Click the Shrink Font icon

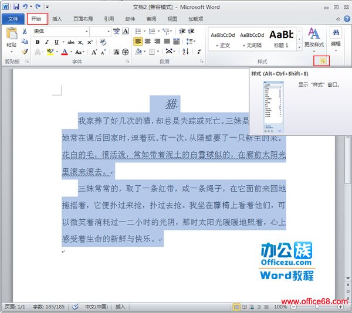103,52
